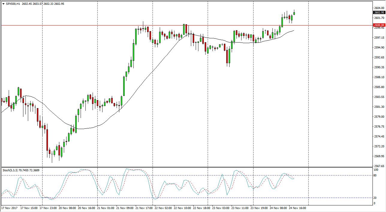
Task: Click the black 2602.95 current price tag
Action: click(x=379, y=13)
